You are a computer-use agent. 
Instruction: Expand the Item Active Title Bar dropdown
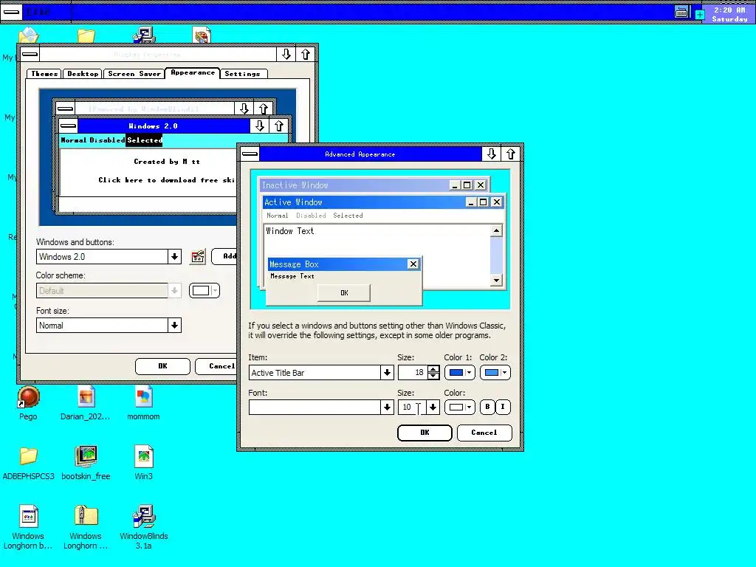click(387, 373)
